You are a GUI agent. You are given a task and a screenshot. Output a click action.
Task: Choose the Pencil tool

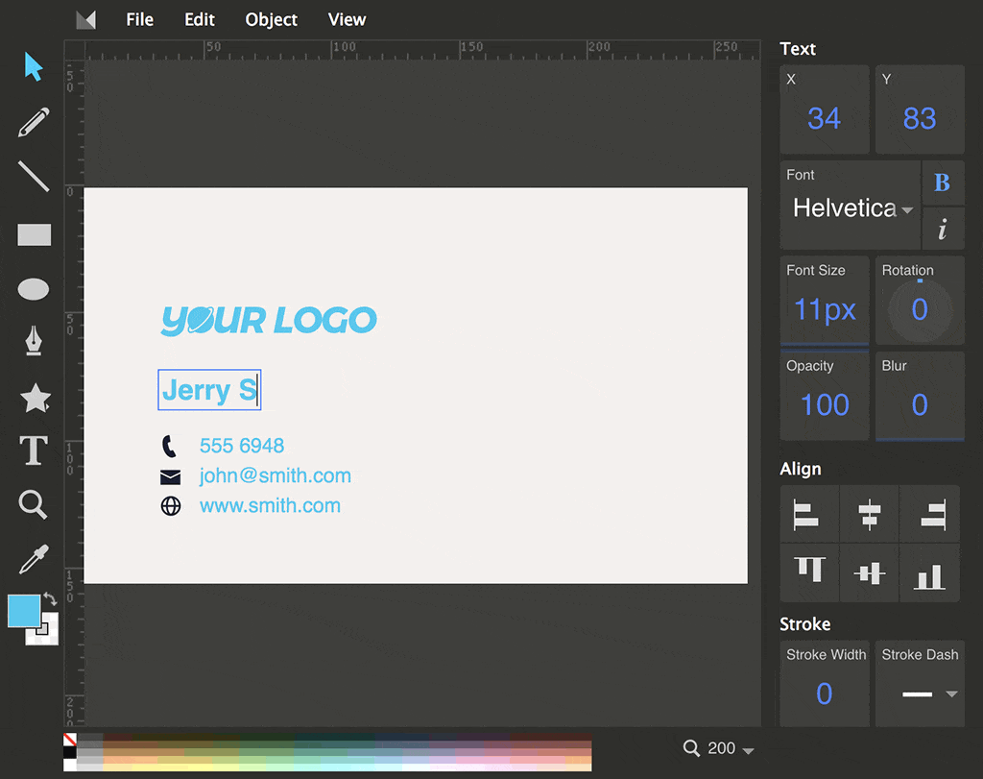coord(34,122)
